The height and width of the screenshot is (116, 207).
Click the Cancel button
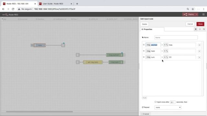point(190,24)
